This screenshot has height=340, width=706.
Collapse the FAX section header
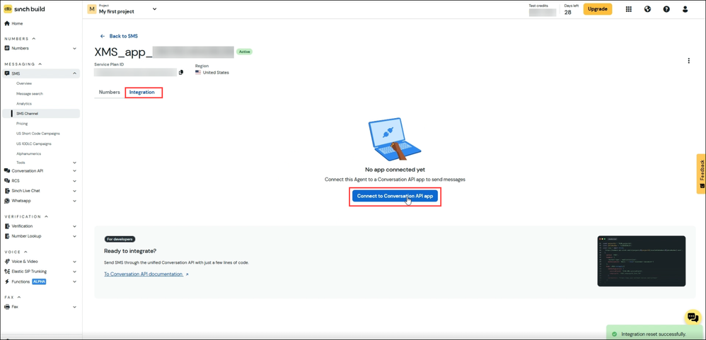click(x=13, y=298)
